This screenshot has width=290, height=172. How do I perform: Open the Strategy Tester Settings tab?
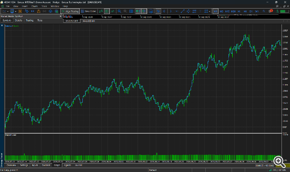[x=24, y=165]
